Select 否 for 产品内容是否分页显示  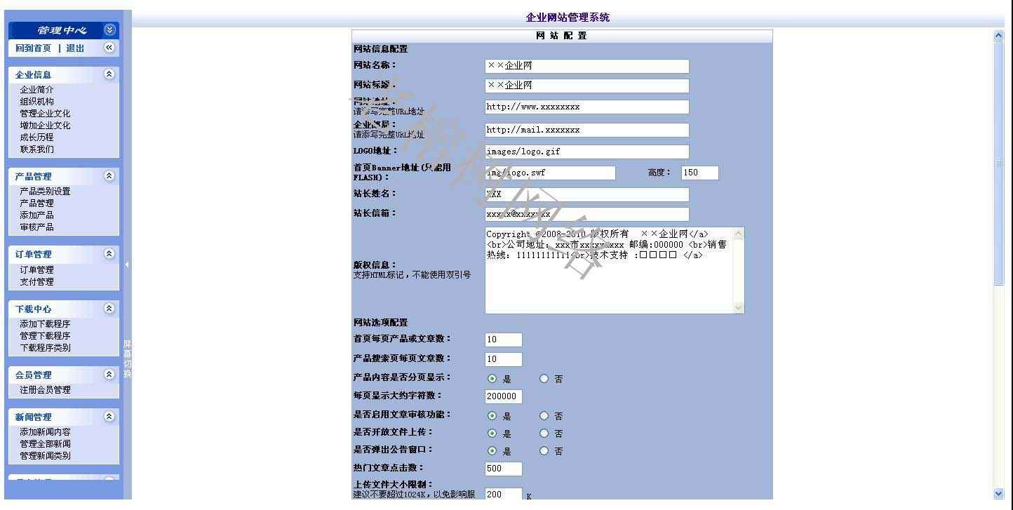[x=544, y=379]
